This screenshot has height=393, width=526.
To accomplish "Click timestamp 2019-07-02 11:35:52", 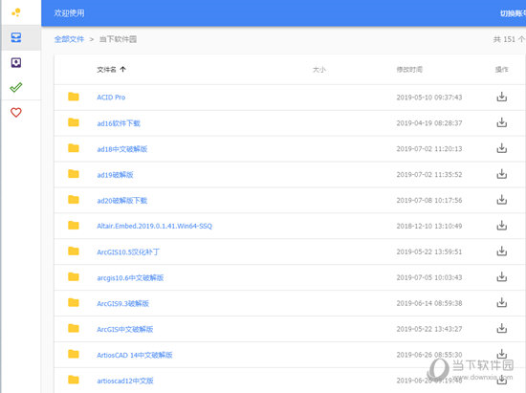I will click(x=429, y=174).
